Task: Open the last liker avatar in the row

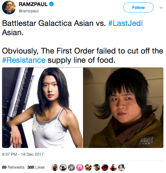Action: click(x=122, y=167)
